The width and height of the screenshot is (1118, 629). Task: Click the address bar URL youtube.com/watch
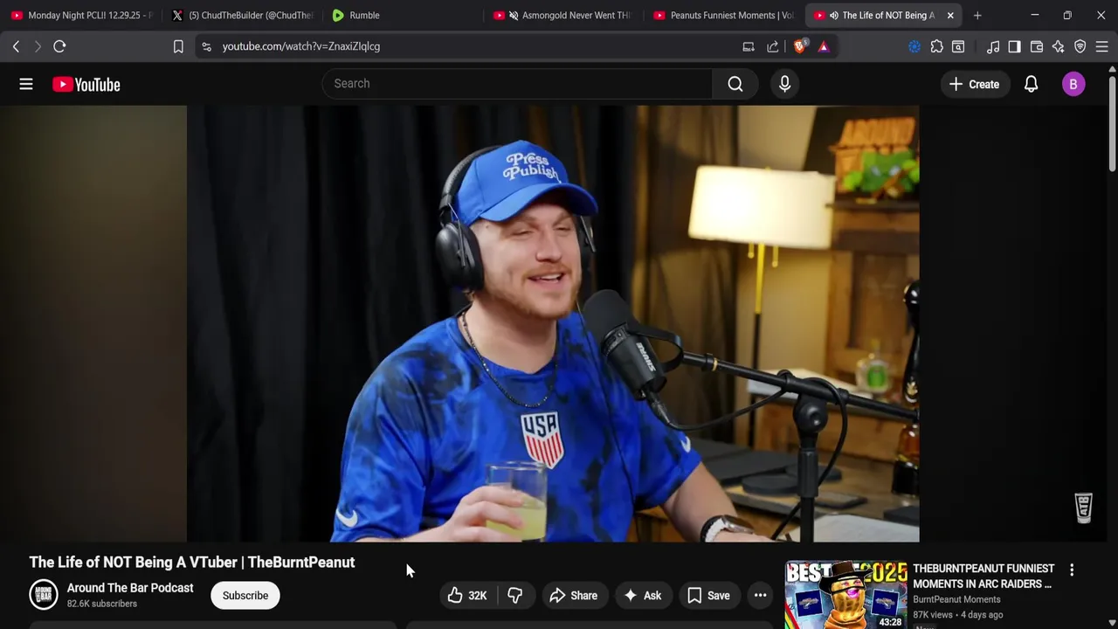tap(301, 46)
